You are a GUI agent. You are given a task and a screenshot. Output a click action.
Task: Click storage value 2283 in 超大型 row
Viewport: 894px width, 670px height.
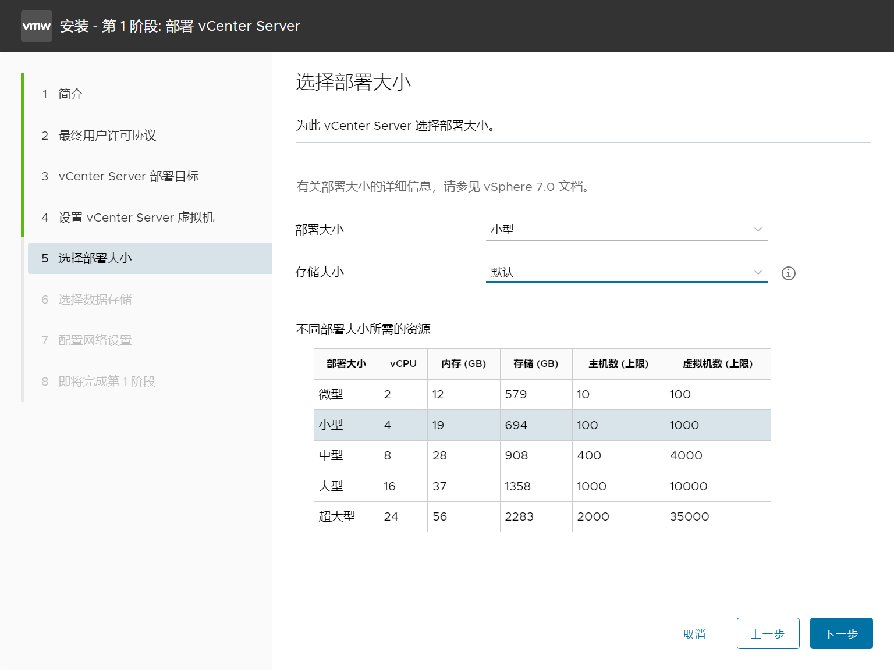pyautogui.click(x=519, y=516)
